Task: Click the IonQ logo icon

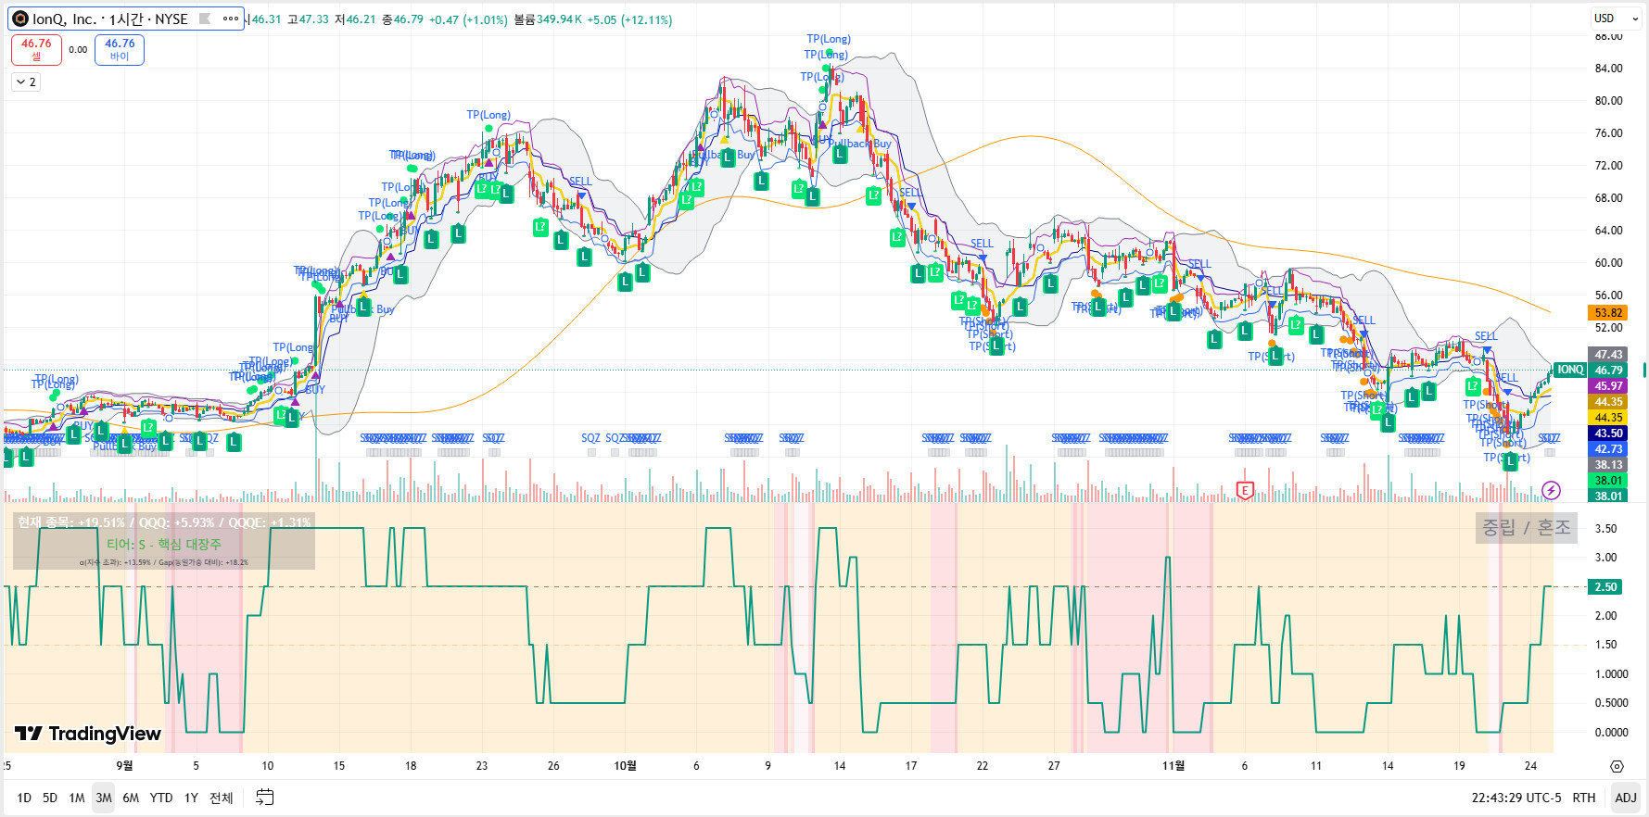Action: [x=20, y=19]
